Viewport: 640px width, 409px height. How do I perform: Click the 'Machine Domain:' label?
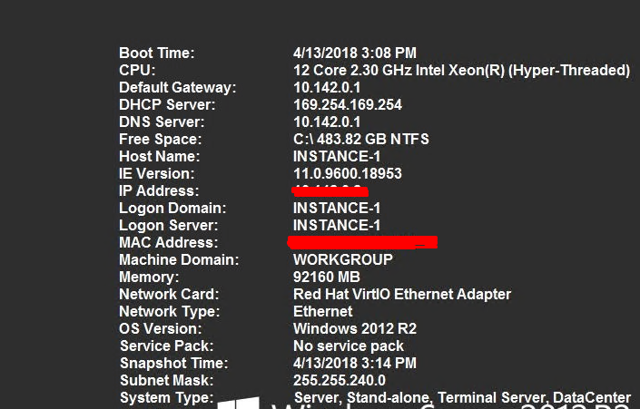(179, 259)
